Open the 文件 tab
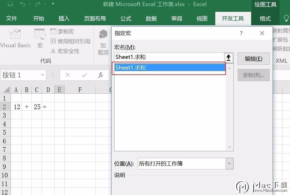The width and height of the screenshot is (290, 195). click(11, 18)
